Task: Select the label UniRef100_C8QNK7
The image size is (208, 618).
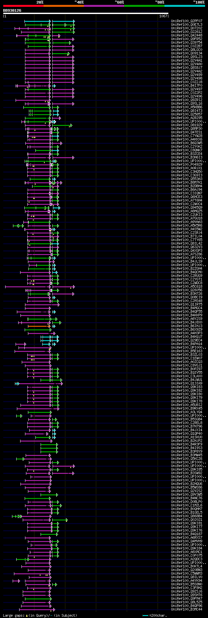Action: click(187, 150)
